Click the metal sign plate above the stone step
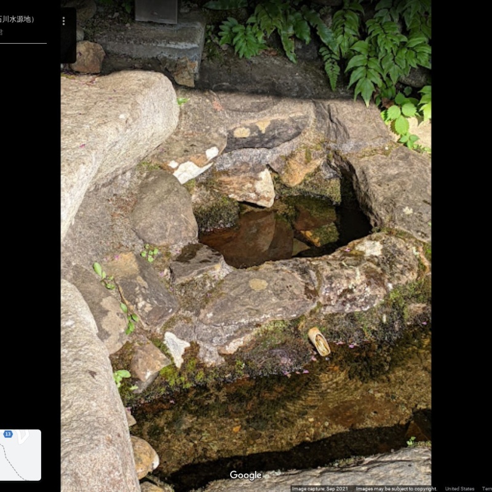This screenshot has height=492, width=492. pos(156,10)
